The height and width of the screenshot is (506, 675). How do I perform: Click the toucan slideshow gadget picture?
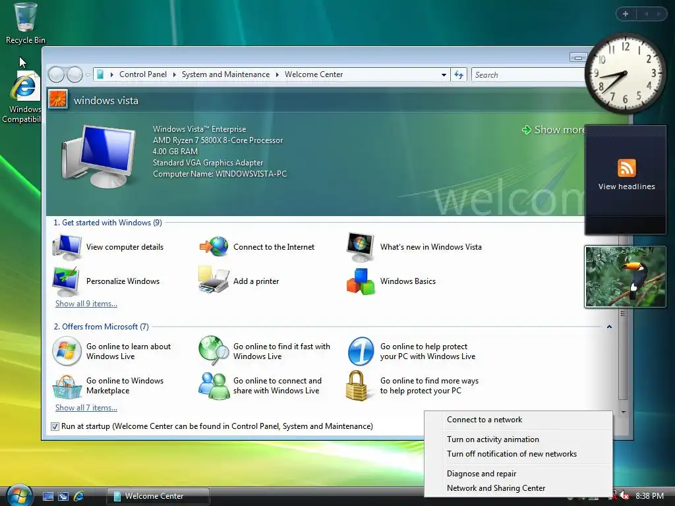(x=626, y=277)
